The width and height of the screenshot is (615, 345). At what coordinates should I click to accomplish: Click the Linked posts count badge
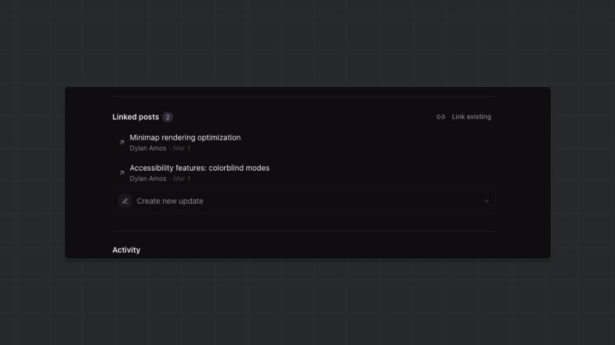point(167,117)
